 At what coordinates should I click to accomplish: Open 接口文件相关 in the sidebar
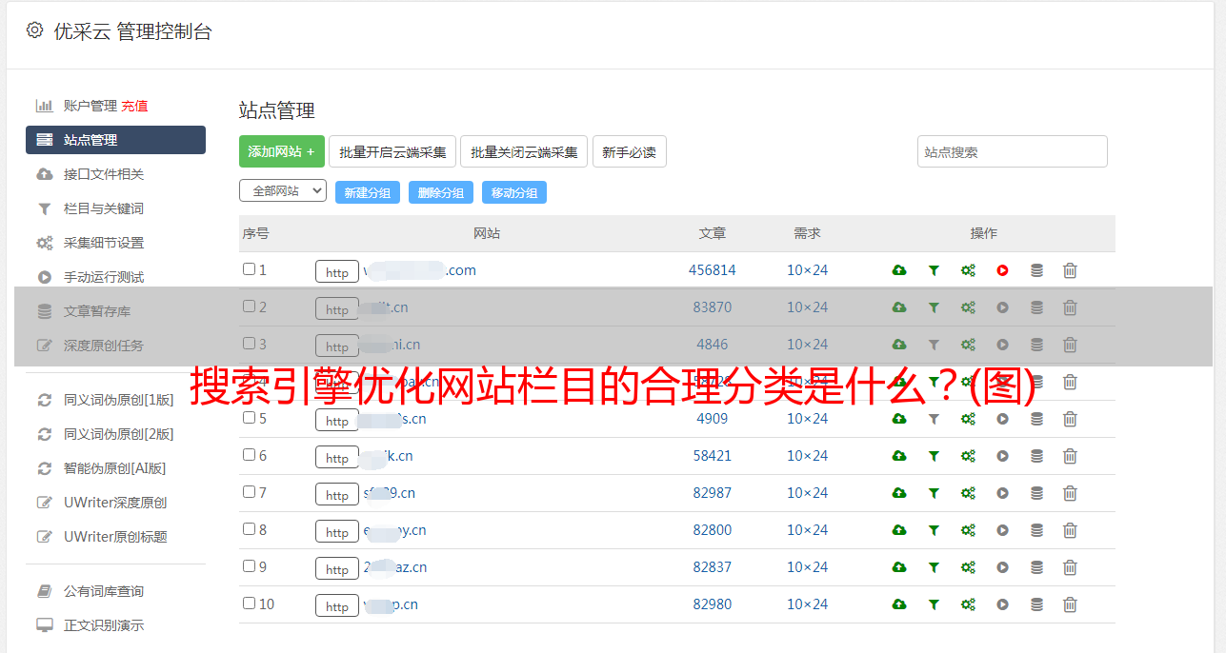(x=104, y=174)
